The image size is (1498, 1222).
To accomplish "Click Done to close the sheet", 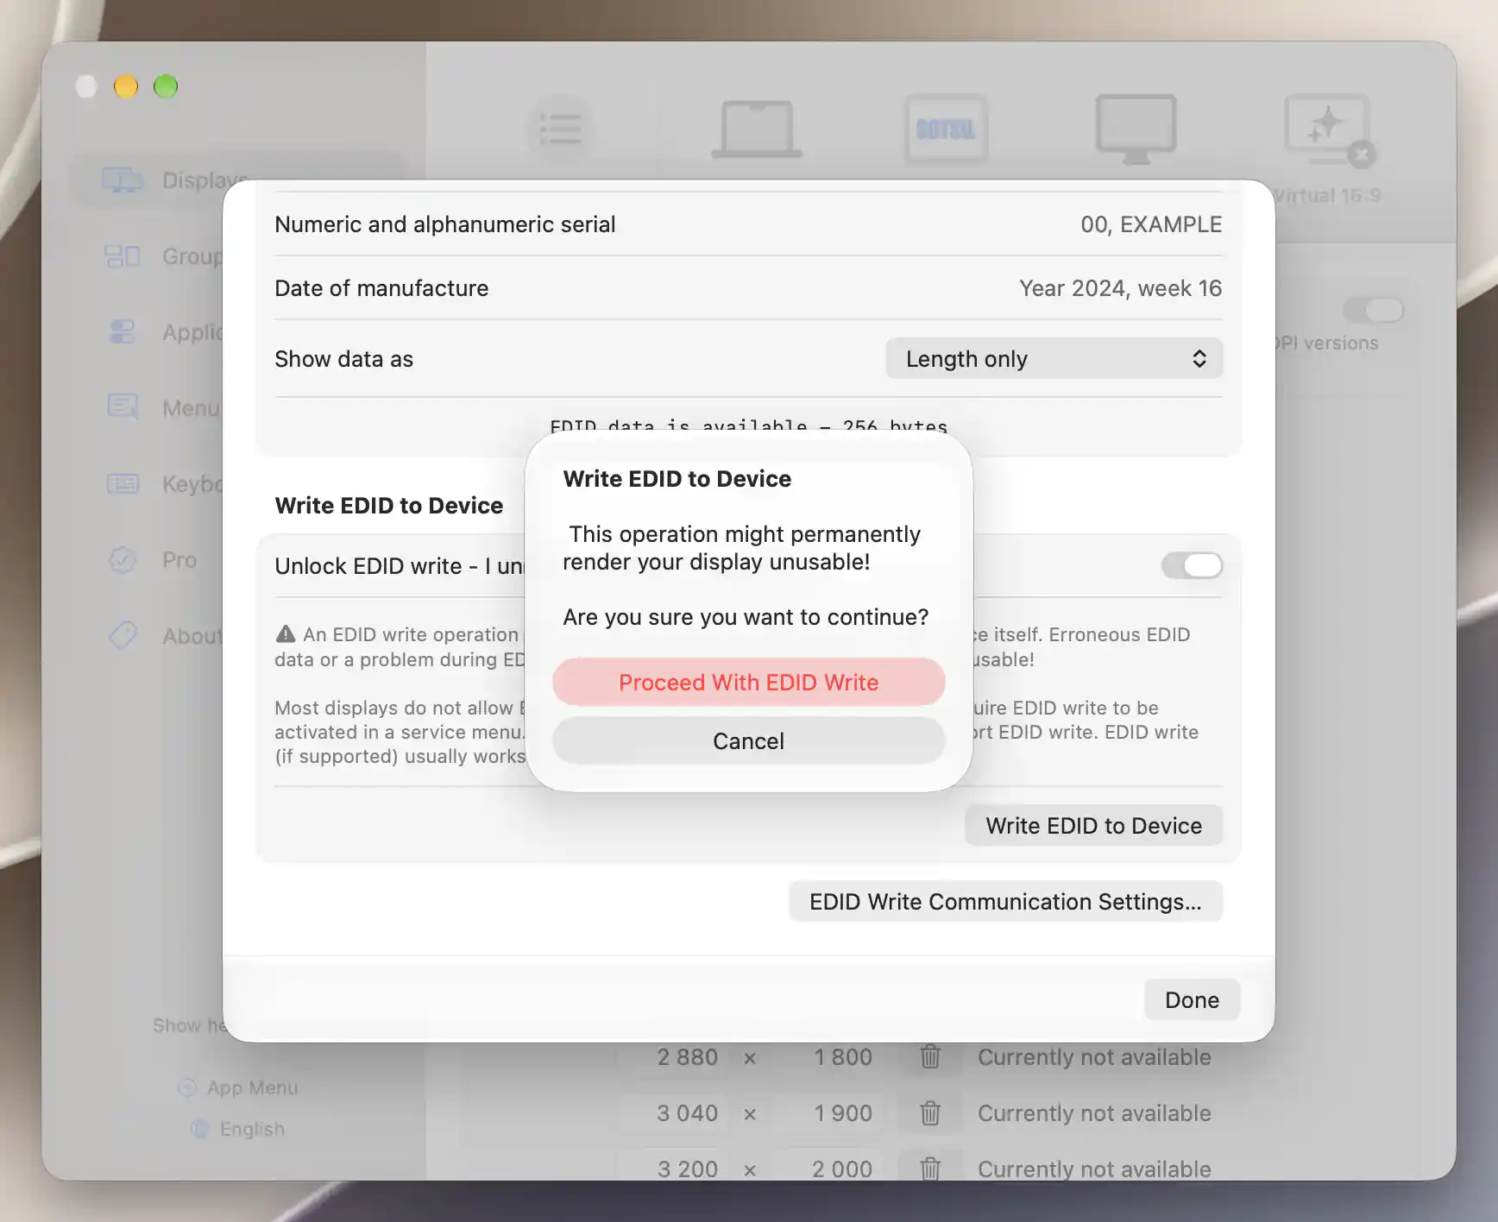I will (x=1192, y=1000).
